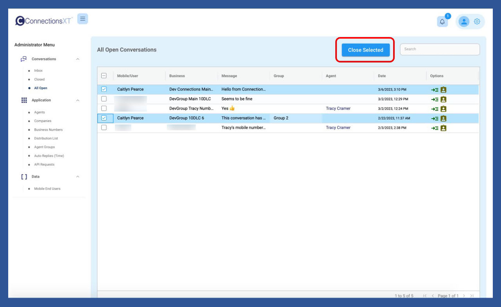This screenshot has width=501, height=307.
Task: Collapse the Conversations menu section
Action: click(x=78, y=59)
